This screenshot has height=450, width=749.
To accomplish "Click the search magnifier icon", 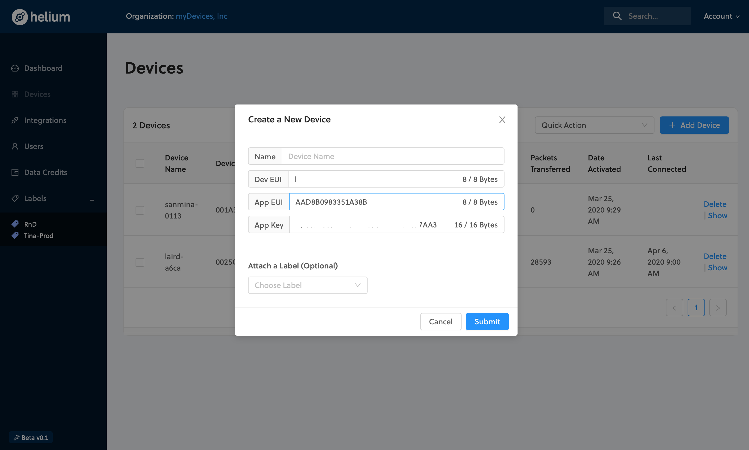I will 617,16.
